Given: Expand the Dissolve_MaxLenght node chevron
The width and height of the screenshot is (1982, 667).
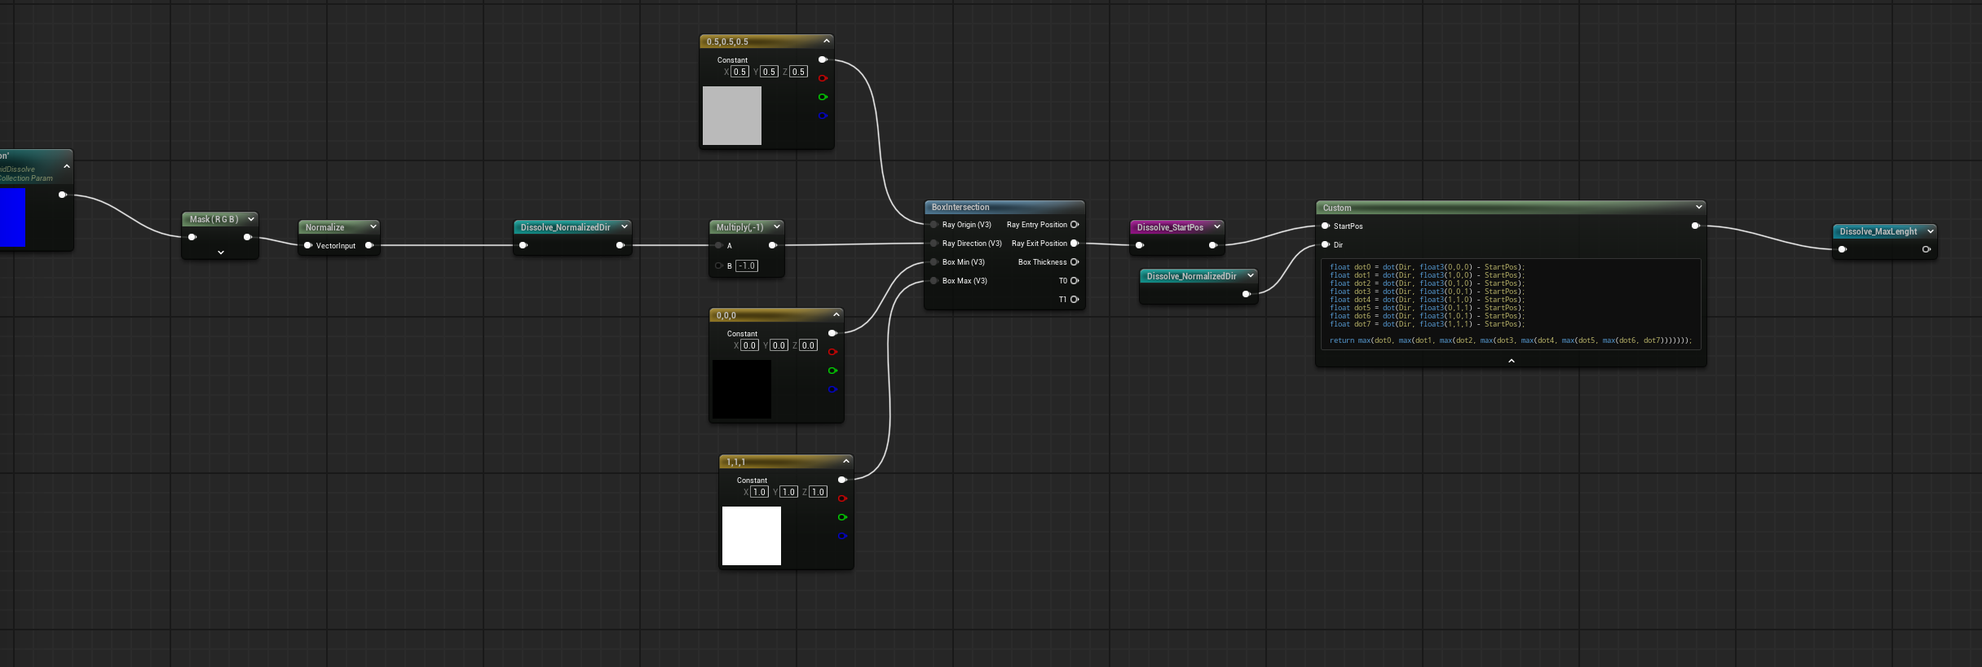Looking at the screenshot, I should pyautogui.click(x=1930, y=231).
